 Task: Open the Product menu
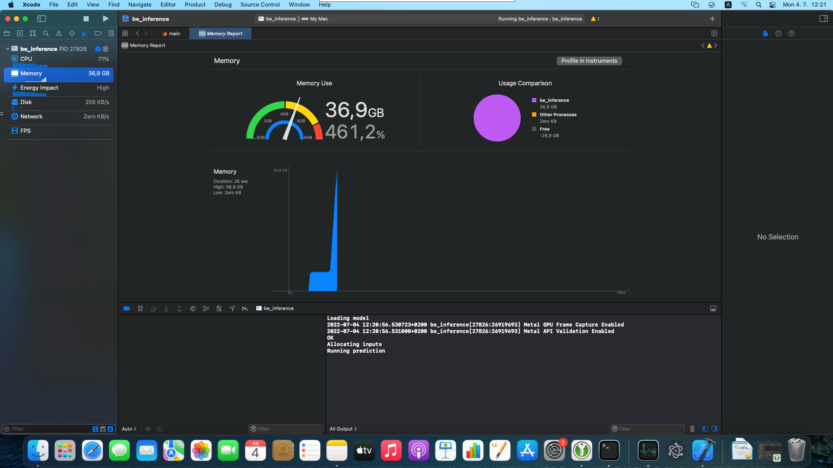[195, 4]
